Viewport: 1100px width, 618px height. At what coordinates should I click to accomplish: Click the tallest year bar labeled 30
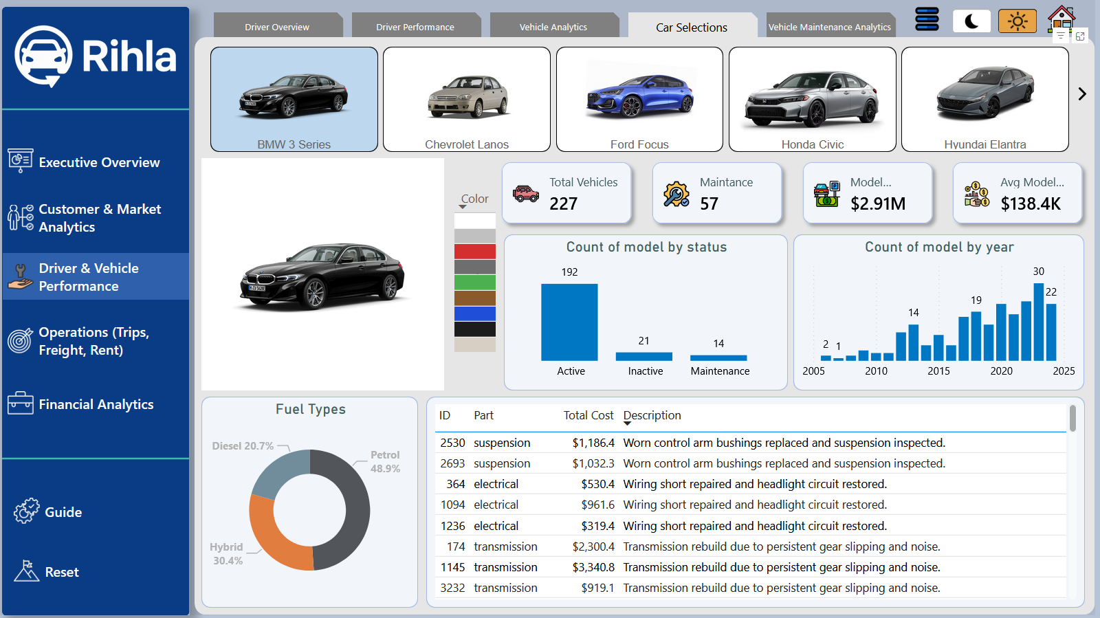coord(1039,322)
